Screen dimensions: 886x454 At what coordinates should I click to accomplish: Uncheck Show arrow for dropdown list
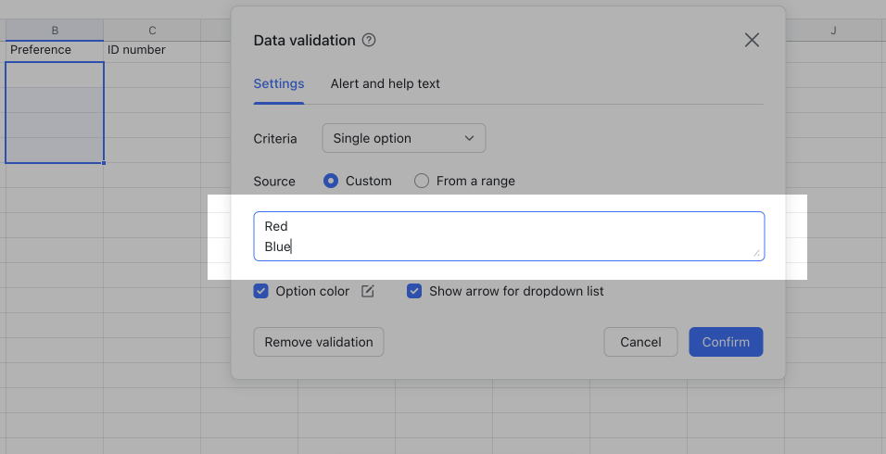(414, 291)
